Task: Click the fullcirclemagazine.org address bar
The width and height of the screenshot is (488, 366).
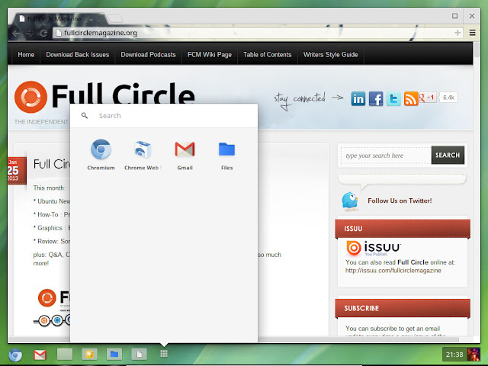Action: coord(258,33)
